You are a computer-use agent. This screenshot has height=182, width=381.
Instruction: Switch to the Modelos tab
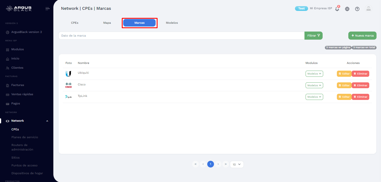(172, 23)
